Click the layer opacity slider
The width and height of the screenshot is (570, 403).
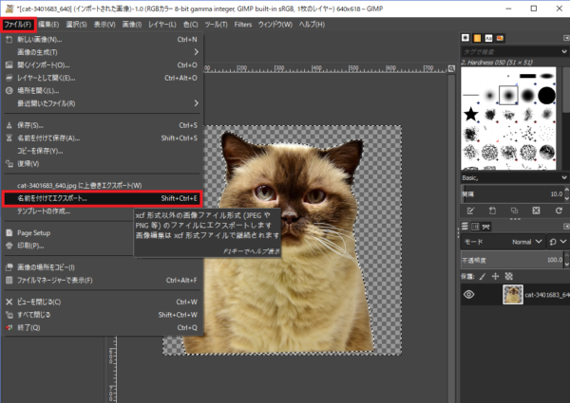click(513, 258)
